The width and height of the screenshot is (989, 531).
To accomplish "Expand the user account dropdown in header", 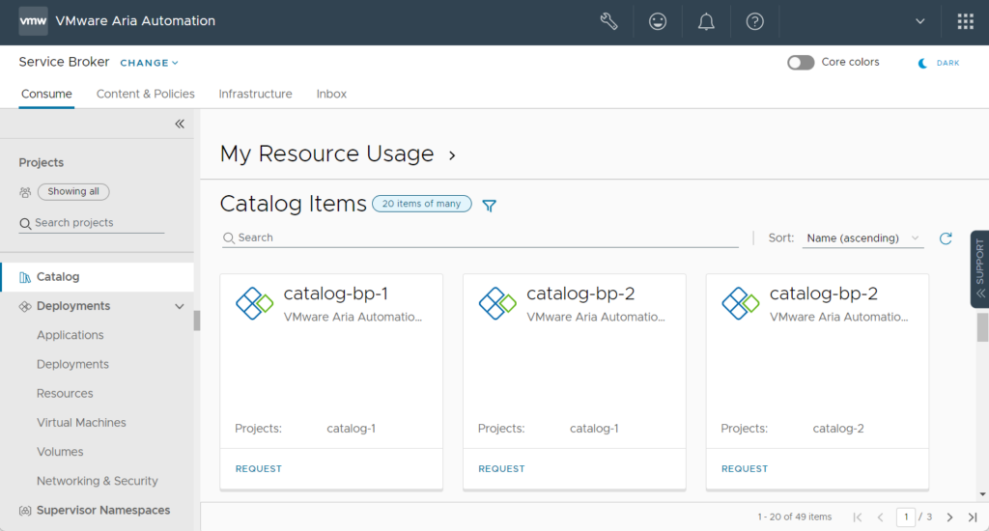I will click(x=920, y=21).
